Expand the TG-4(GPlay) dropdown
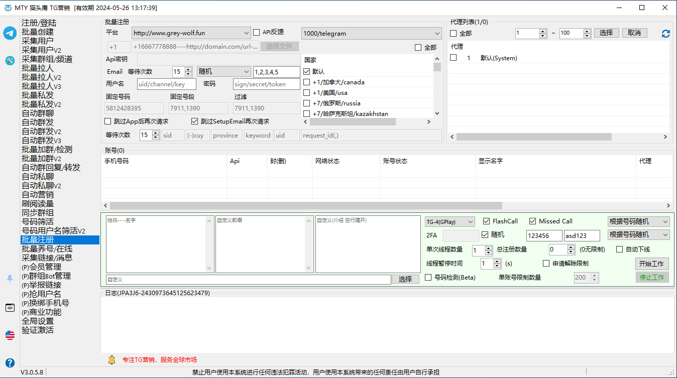The image size is (677, 378). 449,222
